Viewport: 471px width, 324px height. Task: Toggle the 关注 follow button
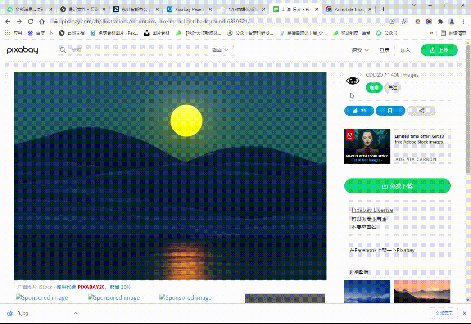[393, 88]
